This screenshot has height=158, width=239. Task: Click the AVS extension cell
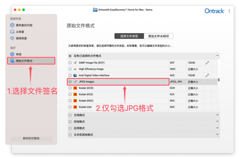pos(172,75)
